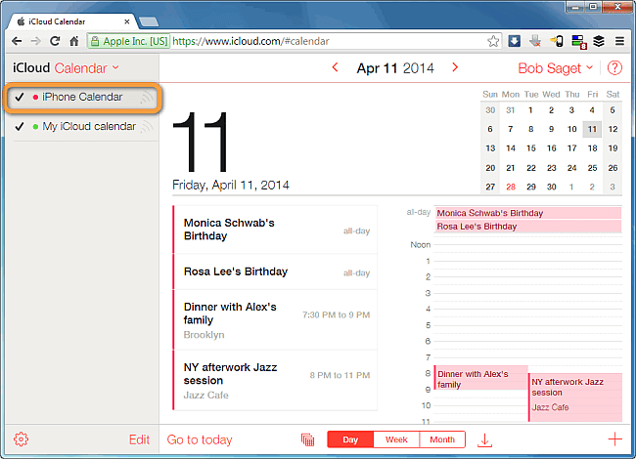Viewport: 636px width, 459px height.
Task: Select April 28 in mini calendar
Action: pos(511,187)
